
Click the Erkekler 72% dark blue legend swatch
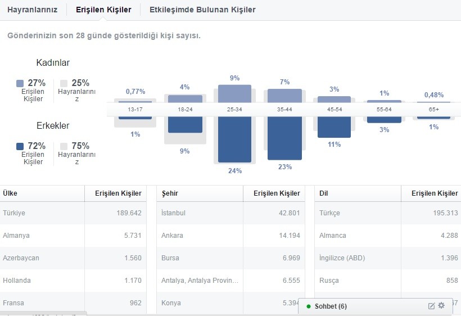point(20,146)
